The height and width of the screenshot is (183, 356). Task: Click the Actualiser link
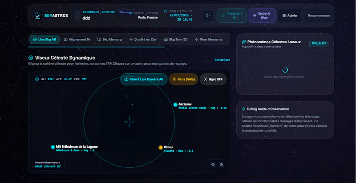click(222, 60)
